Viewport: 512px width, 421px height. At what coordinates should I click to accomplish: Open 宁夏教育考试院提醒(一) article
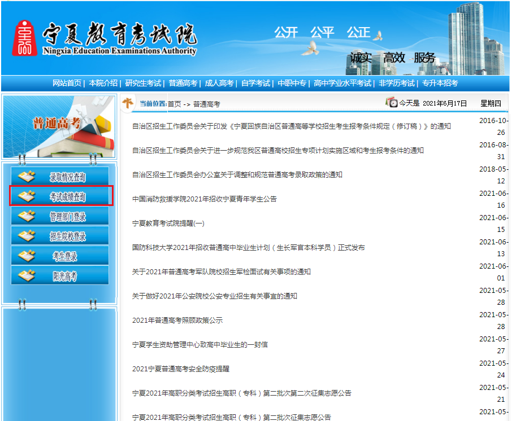[x=168, y=223]
